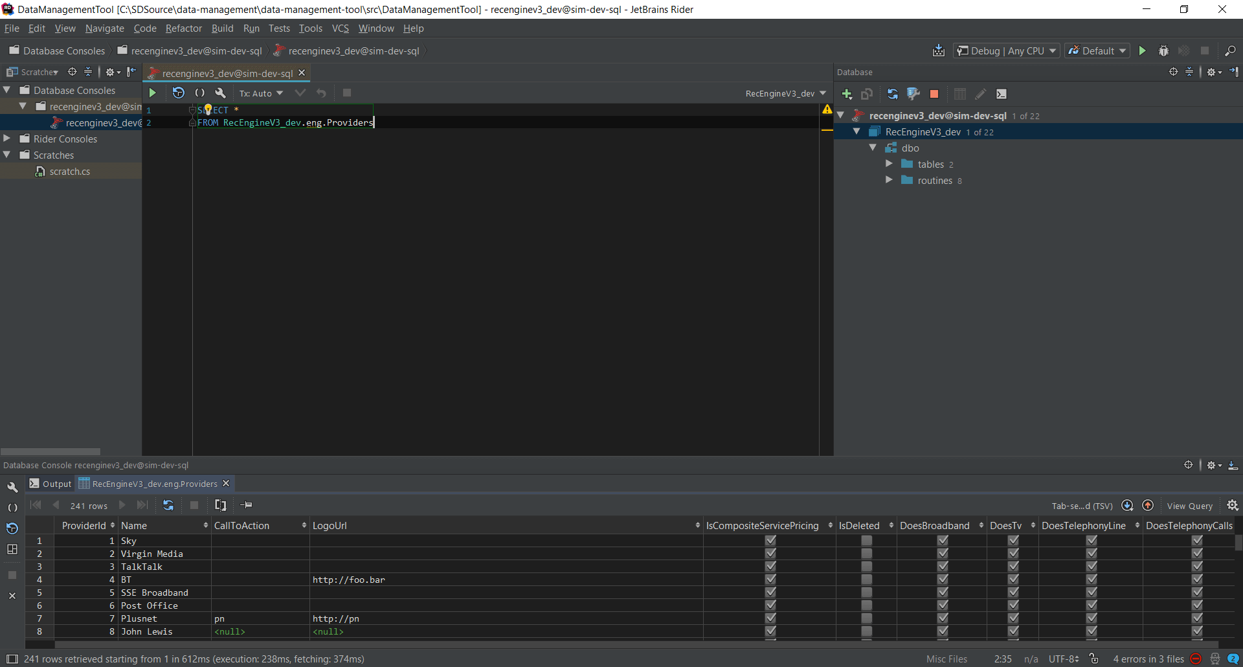Viewport: 1243px width, 667px height.
Task: Open console settings wrench icon
Action: pos(221,93)
